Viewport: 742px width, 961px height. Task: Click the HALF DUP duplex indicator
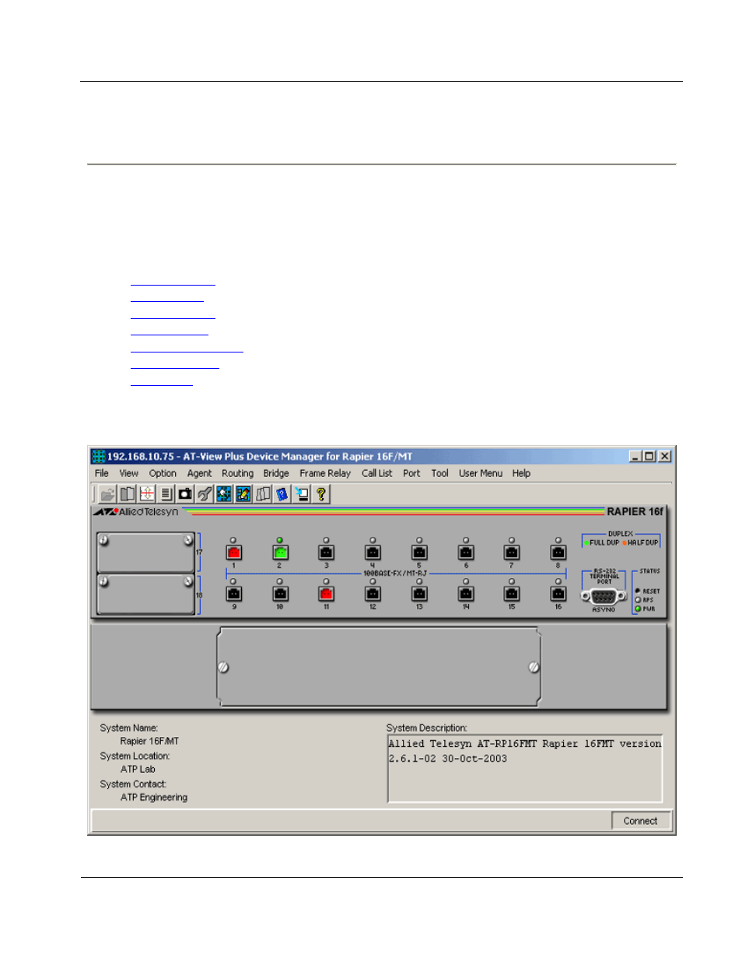tap(640, 543)
